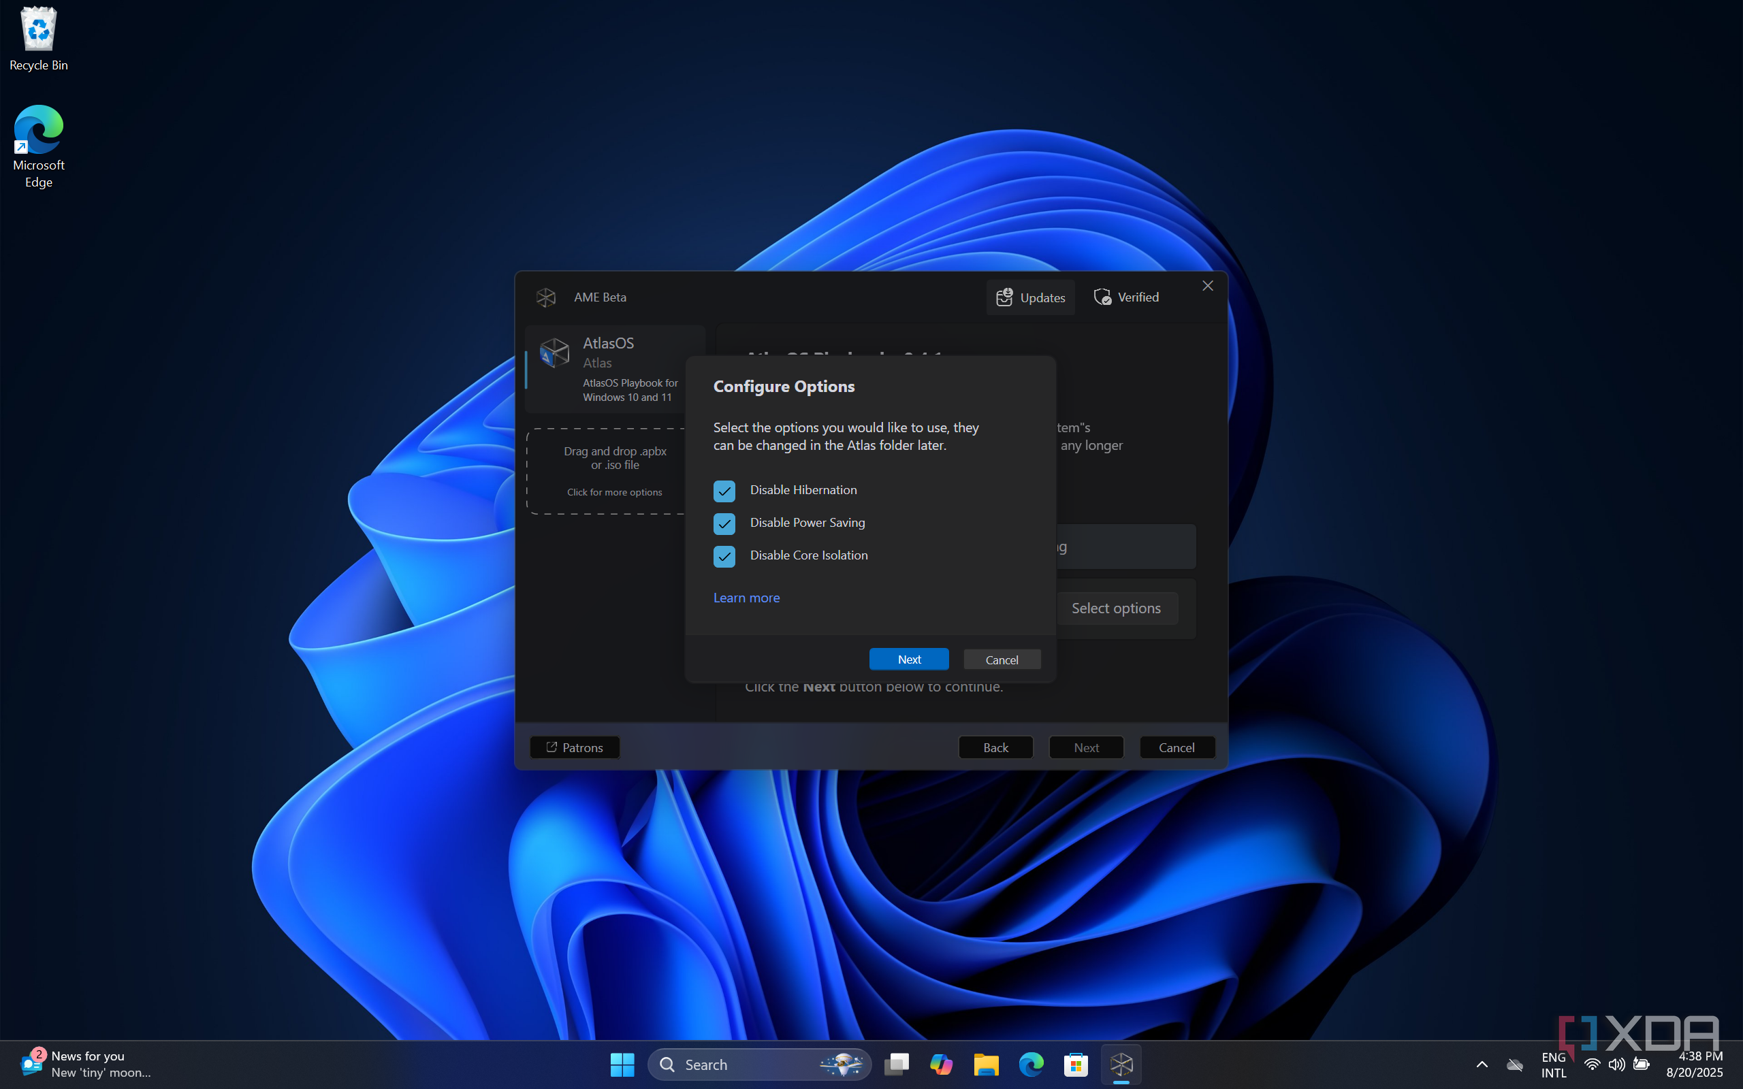Screen dimensions: 1743x1089
Task: Uncheck Disable Core Isolation option
Action: click(x=724, y=556)
